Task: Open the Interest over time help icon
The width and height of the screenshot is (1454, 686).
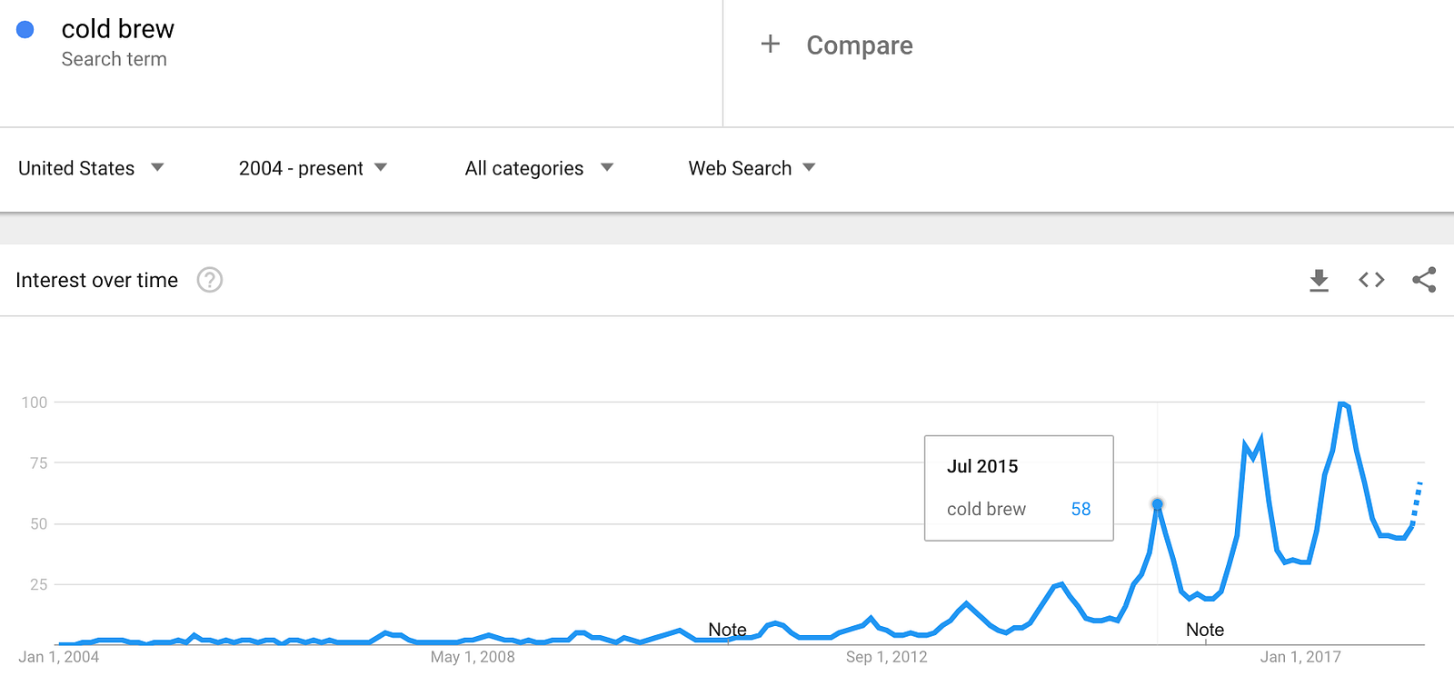Action: [210, 280]
